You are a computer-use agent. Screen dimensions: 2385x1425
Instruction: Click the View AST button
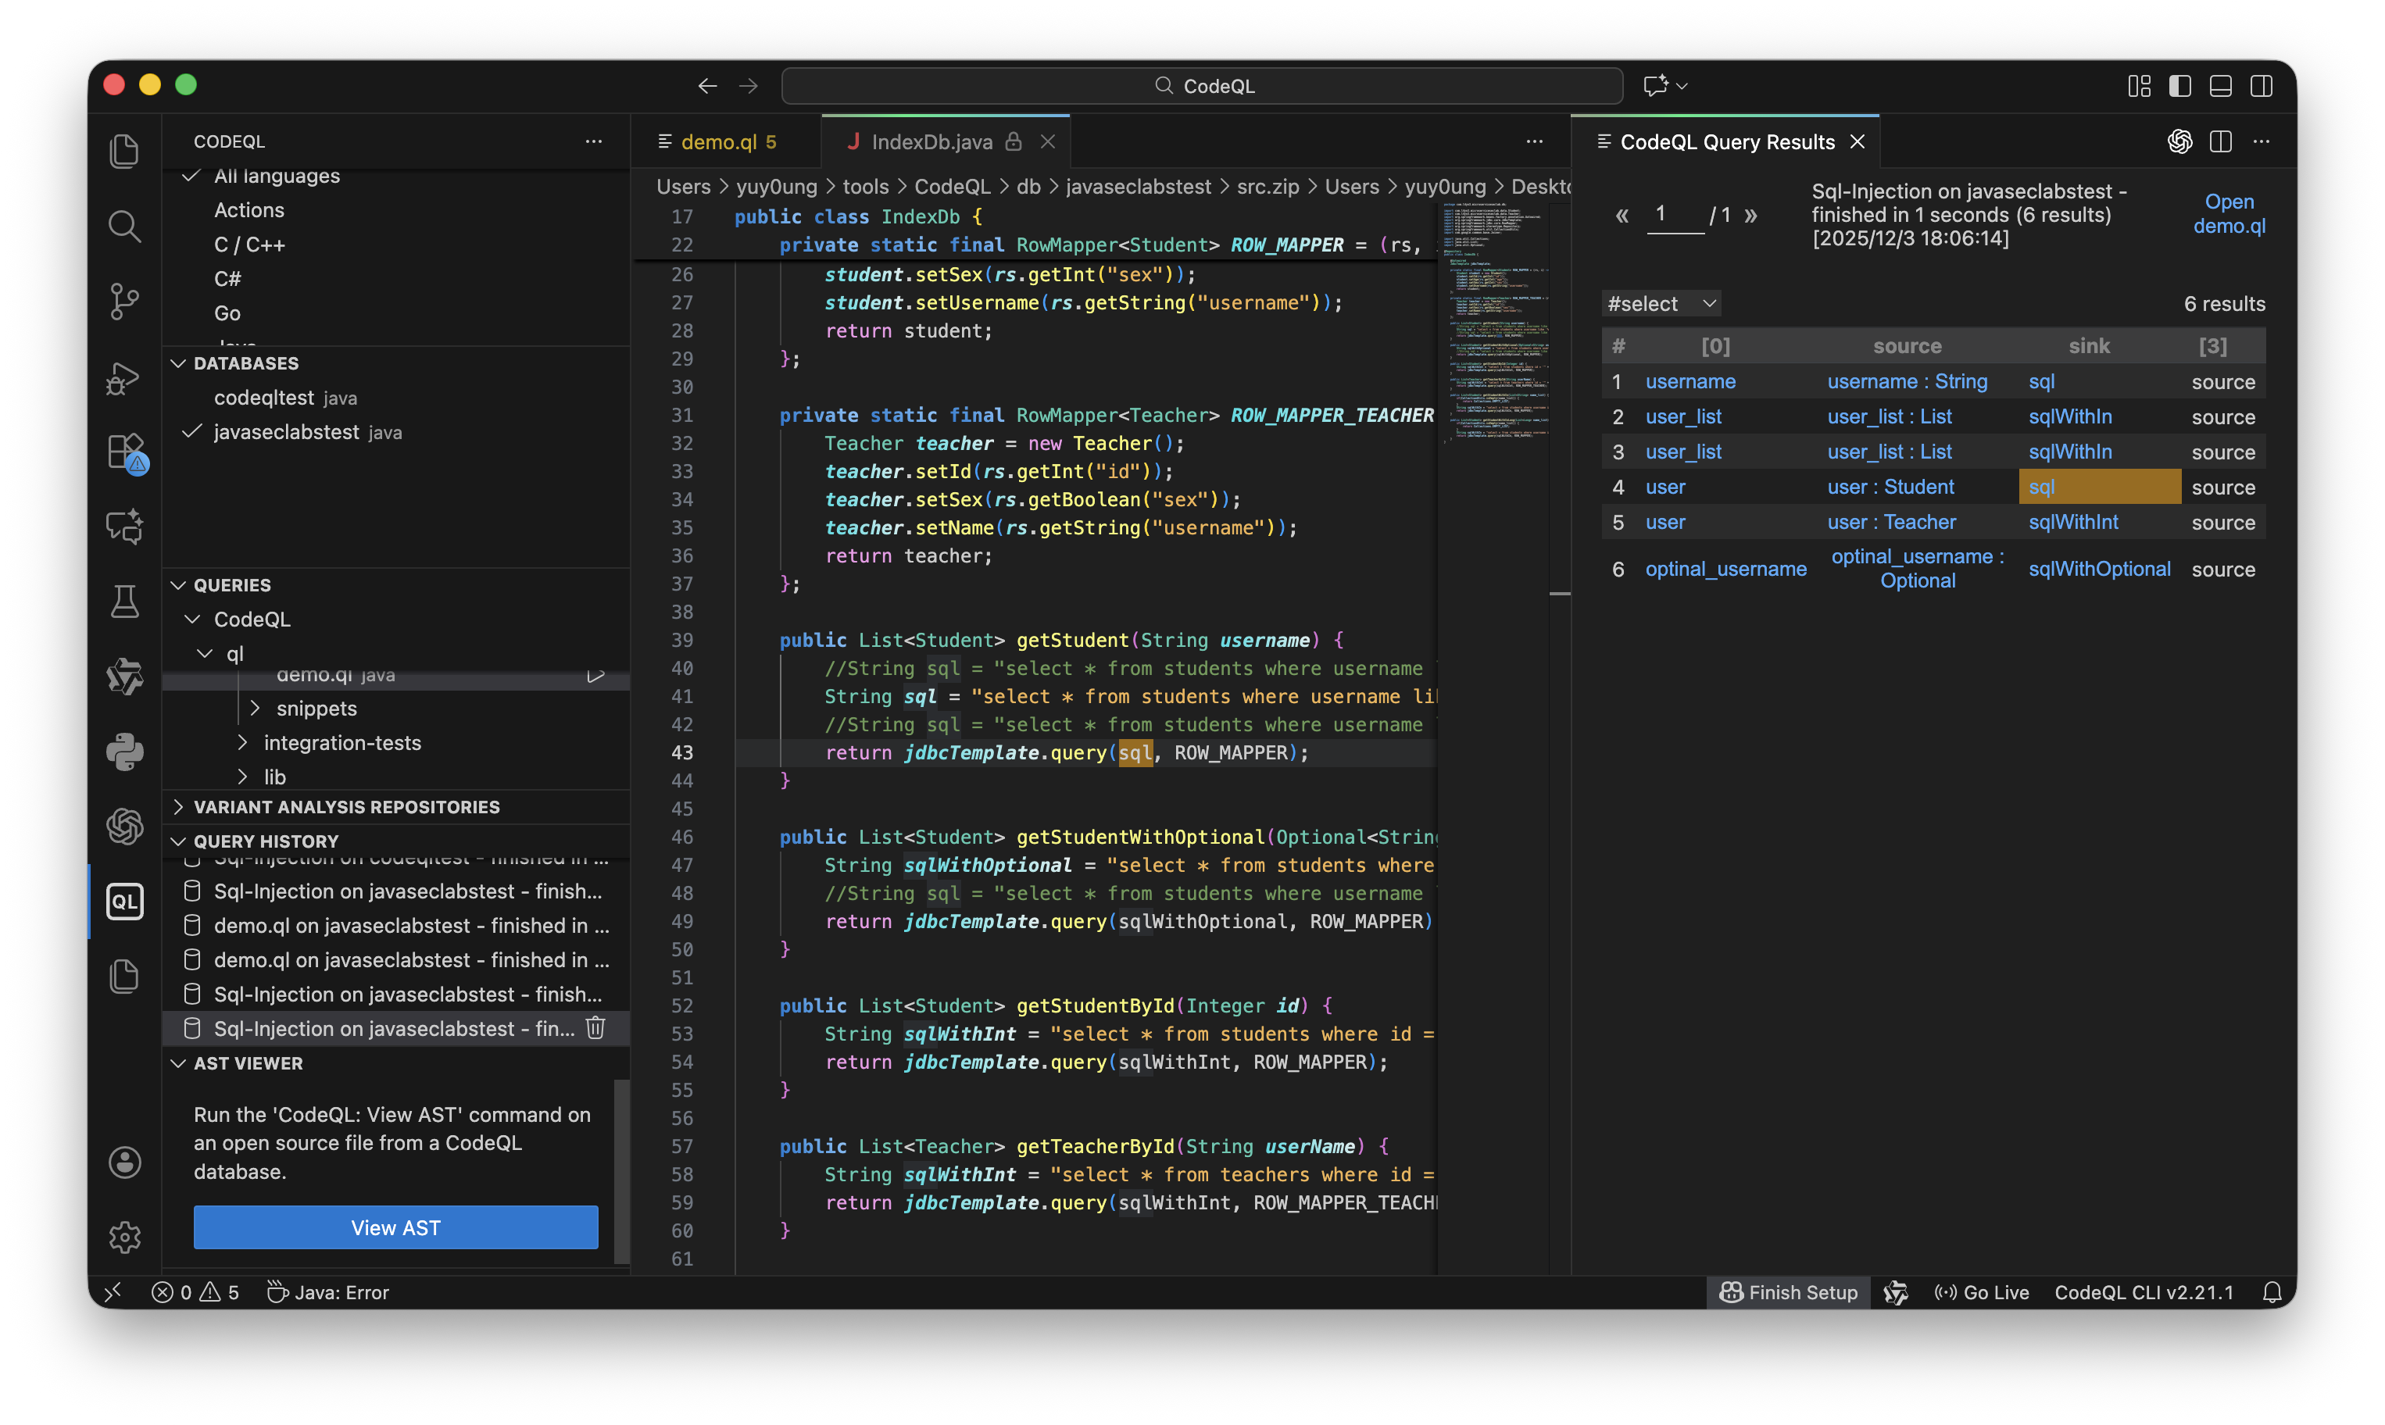tap(395, 1227)
